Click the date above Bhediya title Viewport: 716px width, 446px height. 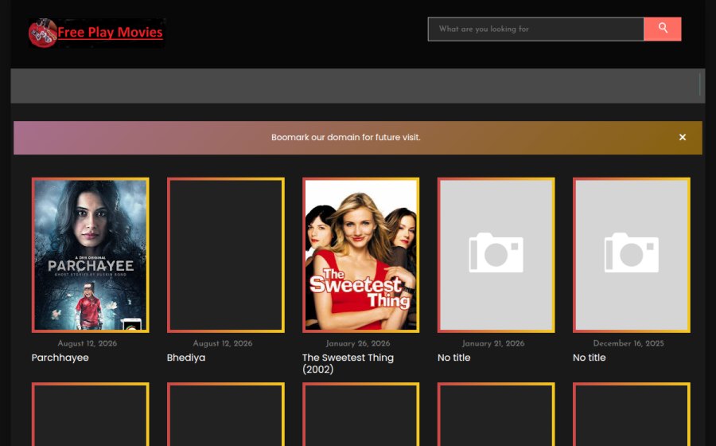click(223, 343)
